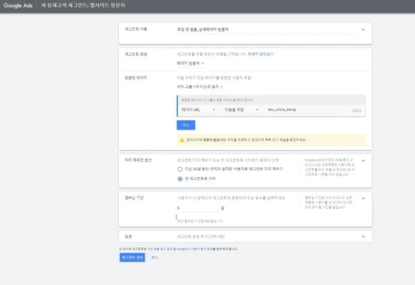Expand the 설명 description section
Image resolution: width=415 pixels, height=285 pixels.
click(363, 237)
